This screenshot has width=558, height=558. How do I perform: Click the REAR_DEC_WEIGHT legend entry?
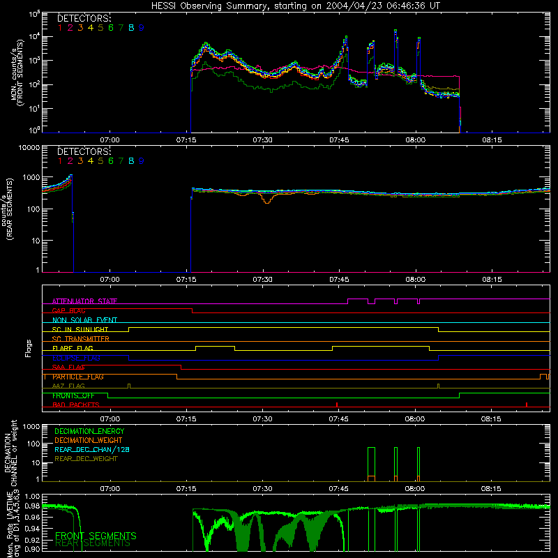(x=86, y=459)
